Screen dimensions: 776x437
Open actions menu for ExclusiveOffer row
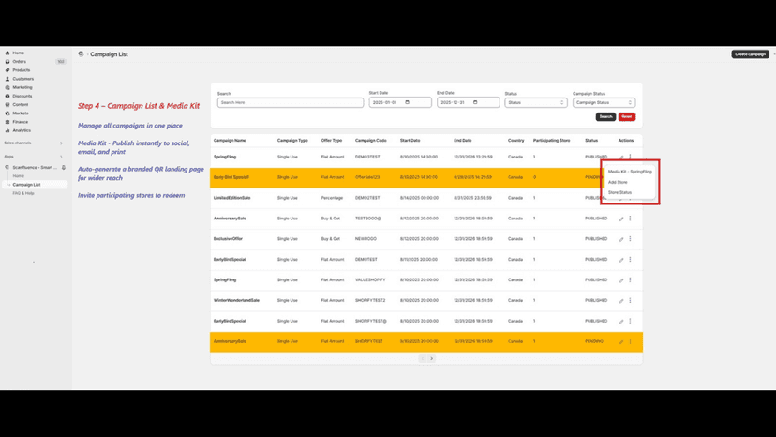click(630, 239)
